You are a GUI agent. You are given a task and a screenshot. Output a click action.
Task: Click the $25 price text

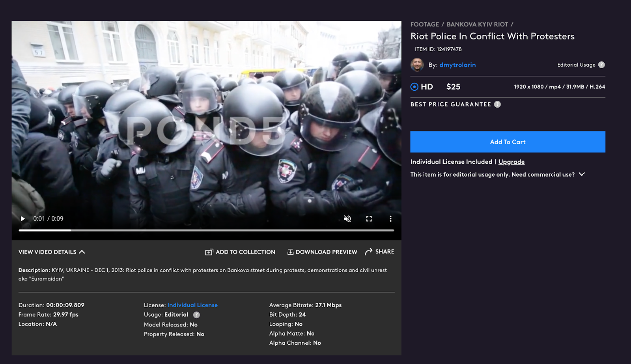coord(453,87)
